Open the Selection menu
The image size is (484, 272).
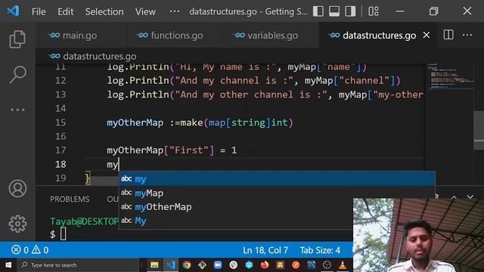tap(104, 12)
